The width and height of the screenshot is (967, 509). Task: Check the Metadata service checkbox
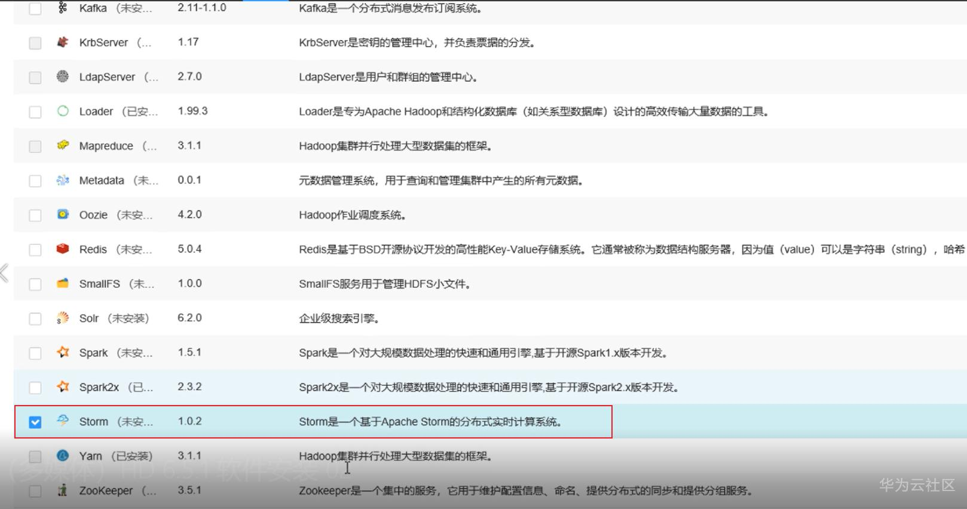click(35, 181)
